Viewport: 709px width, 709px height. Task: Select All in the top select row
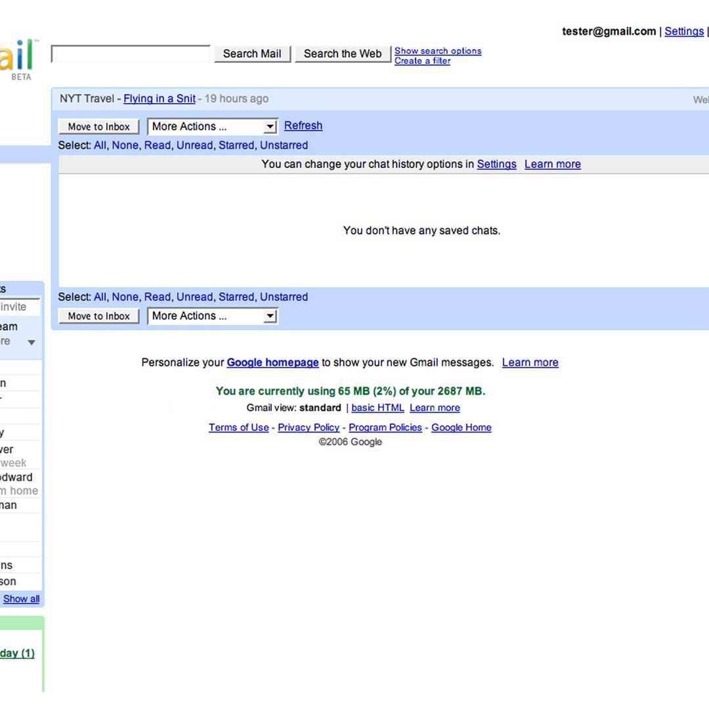tap(100, 145)
